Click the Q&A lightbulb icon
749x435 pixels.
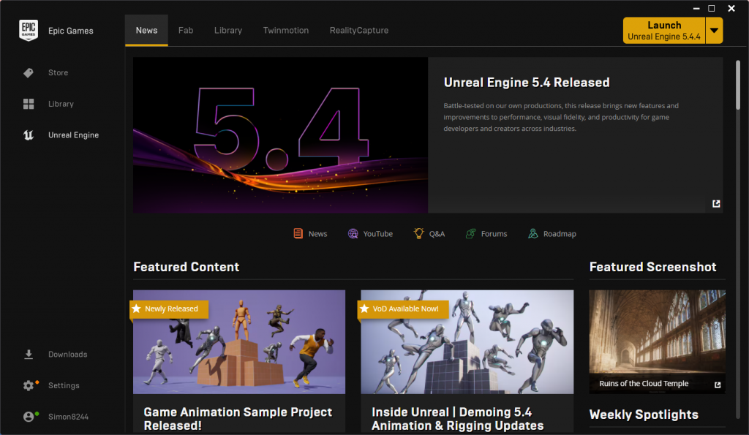pos(419,234)
